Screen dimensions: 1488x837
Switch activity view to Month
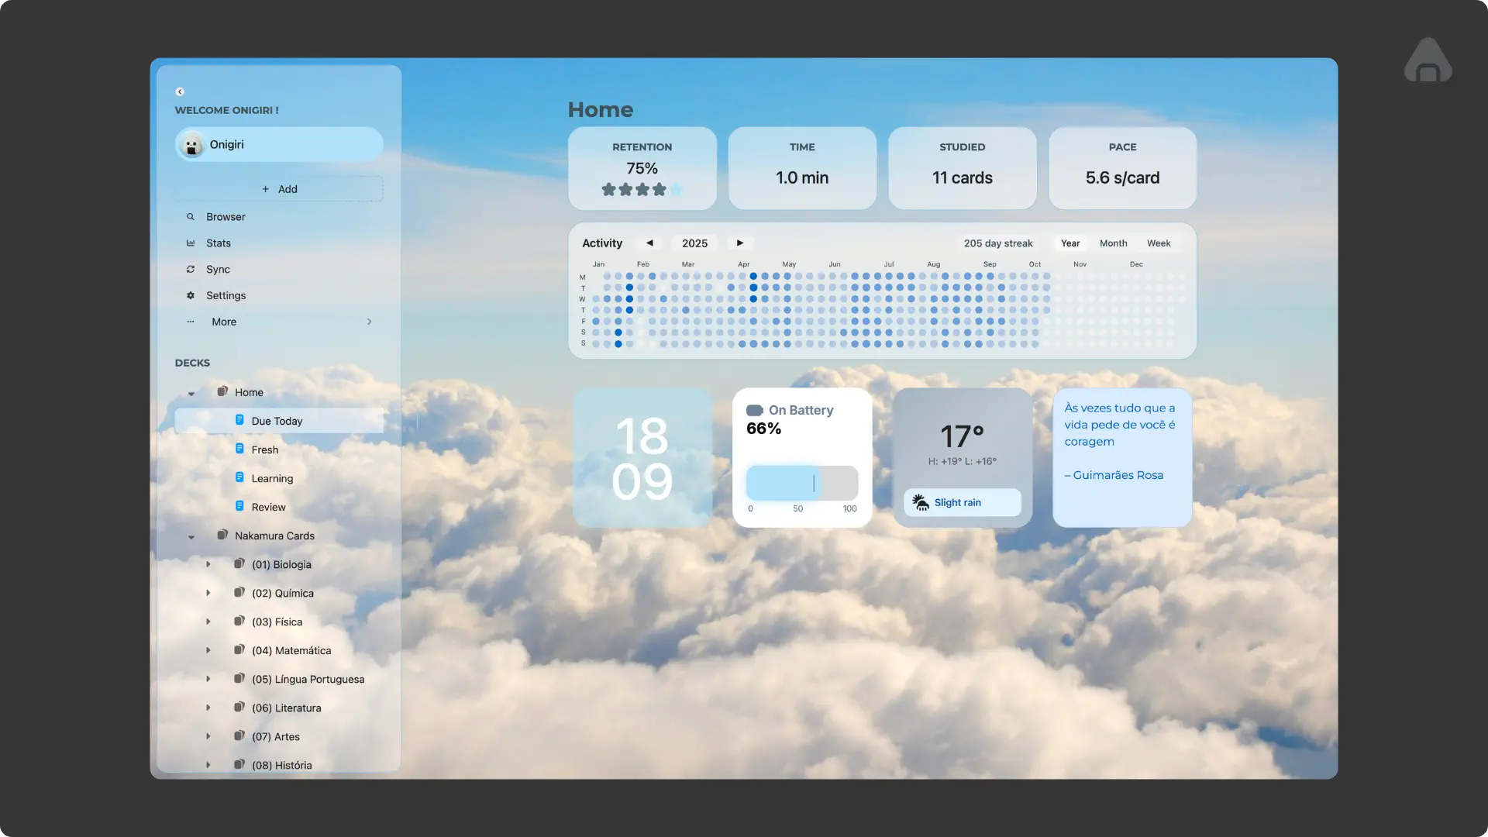click(x=1113, y=243)
